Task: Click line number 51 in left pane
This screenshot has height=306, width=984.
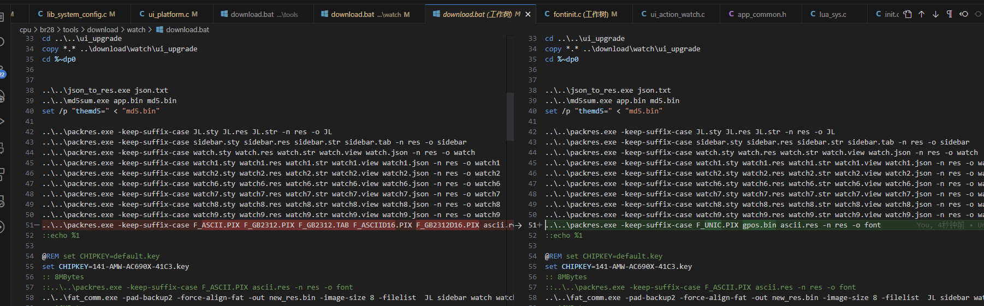Action: point(29,225)
